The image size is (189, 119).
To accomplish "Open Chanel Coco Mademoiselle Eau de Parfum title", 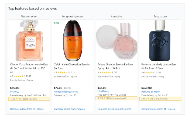I will (29, 68).
